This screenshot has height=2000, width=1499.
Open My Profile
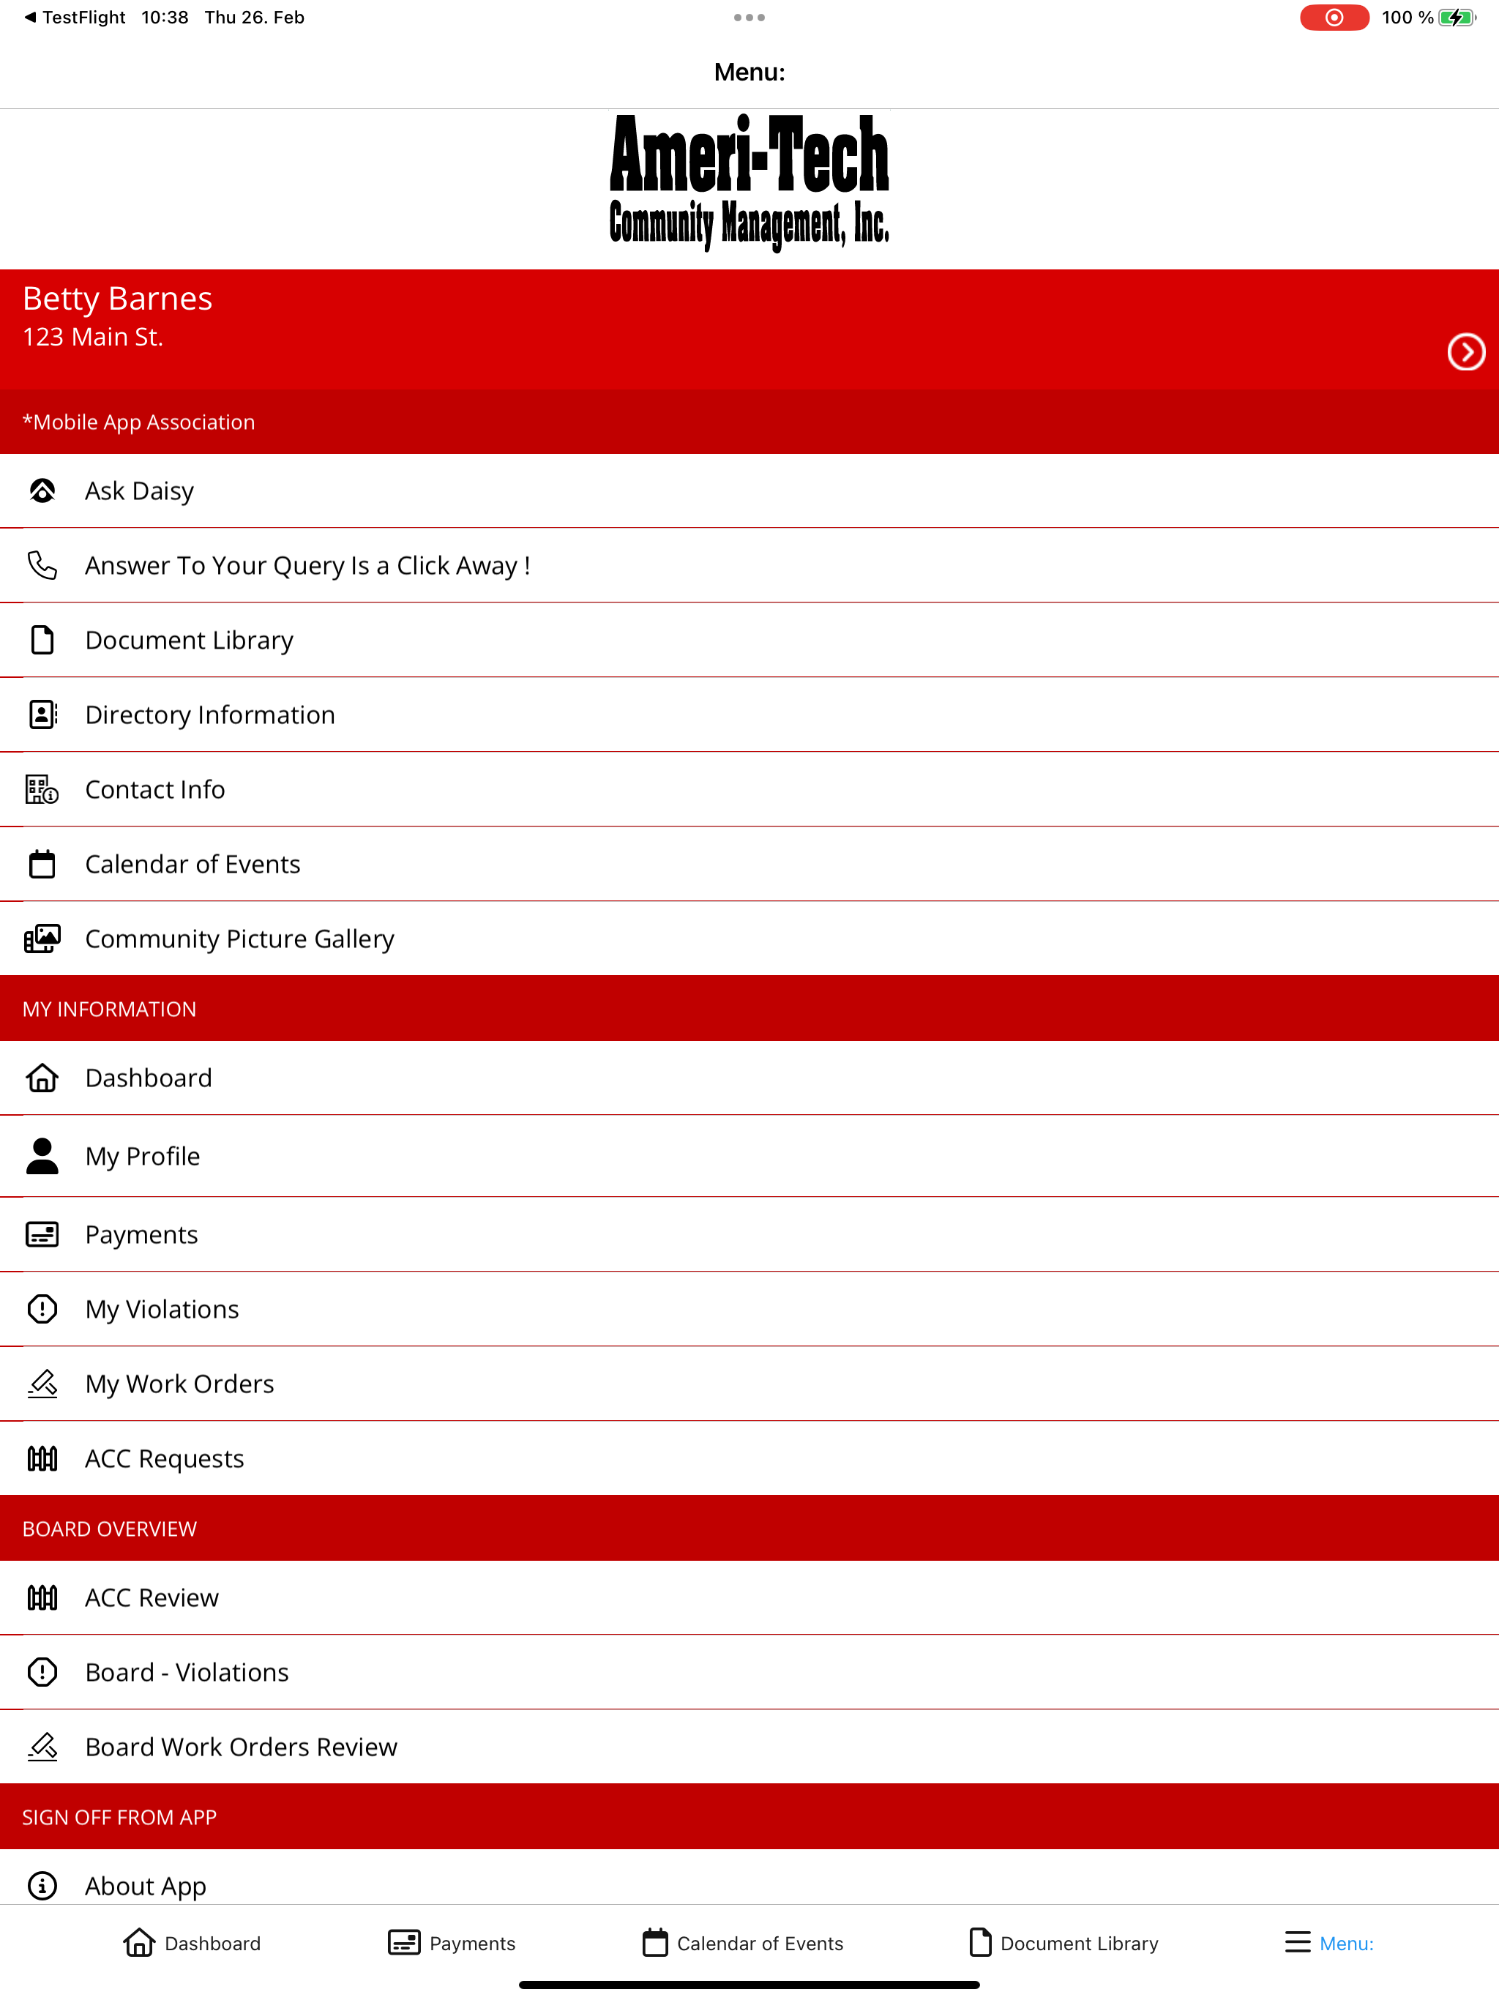click(749, 1155)
